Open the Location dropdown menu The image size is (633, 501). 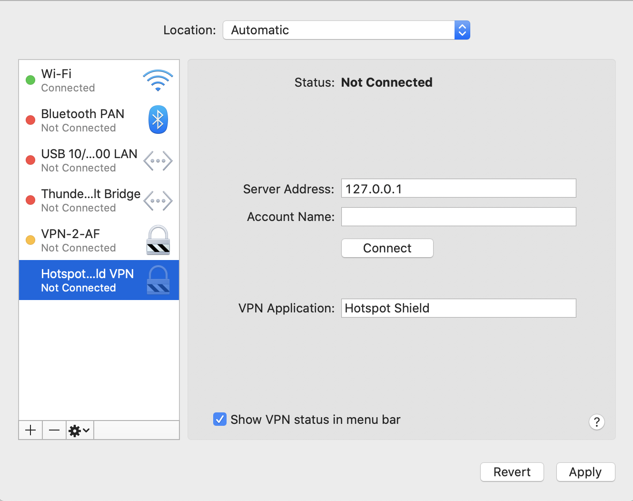(346, 30)
